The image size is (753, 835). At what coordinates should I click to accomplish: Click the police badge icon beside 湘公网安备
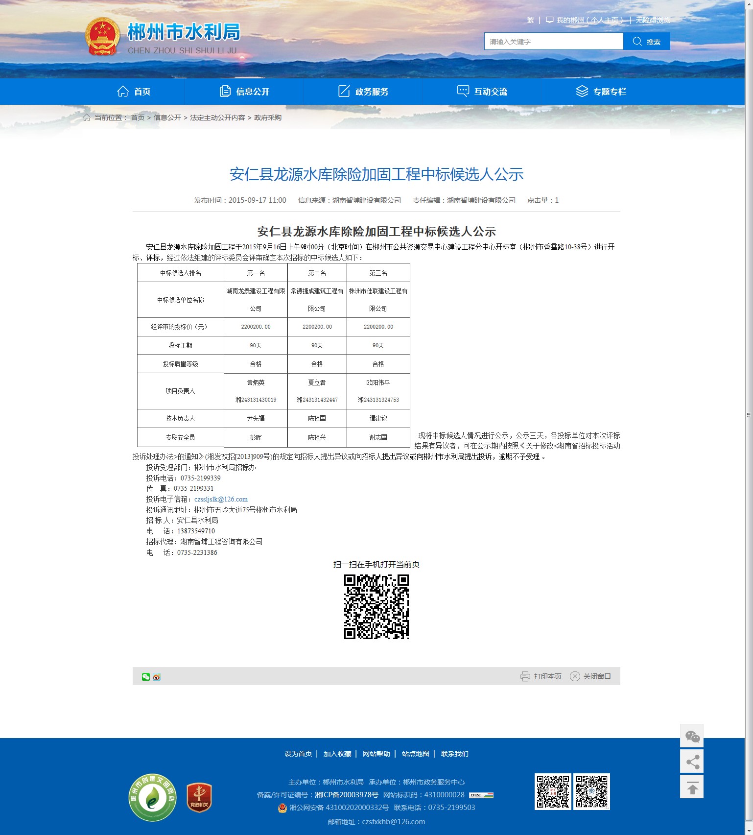(x=282, y=808)
